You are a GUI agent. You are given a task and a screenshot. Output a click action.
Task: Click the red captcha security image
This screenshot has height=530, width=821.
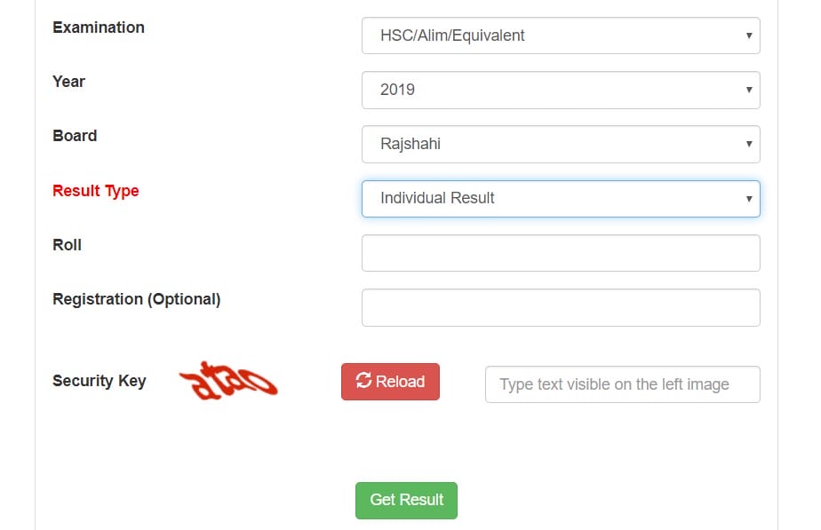tap(228, 381)
